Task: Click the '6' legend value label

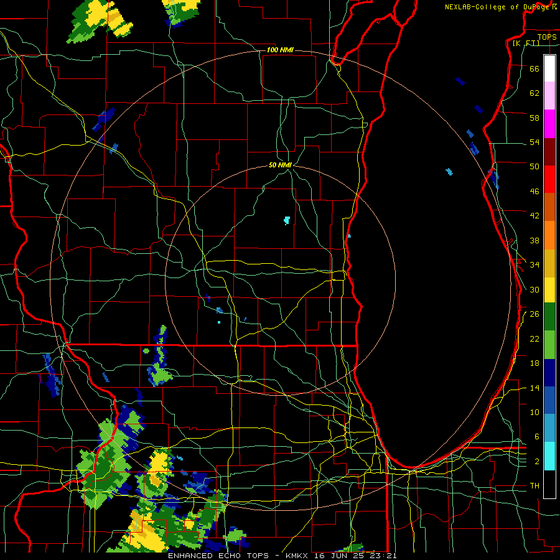Action: [x=537, y=436]
